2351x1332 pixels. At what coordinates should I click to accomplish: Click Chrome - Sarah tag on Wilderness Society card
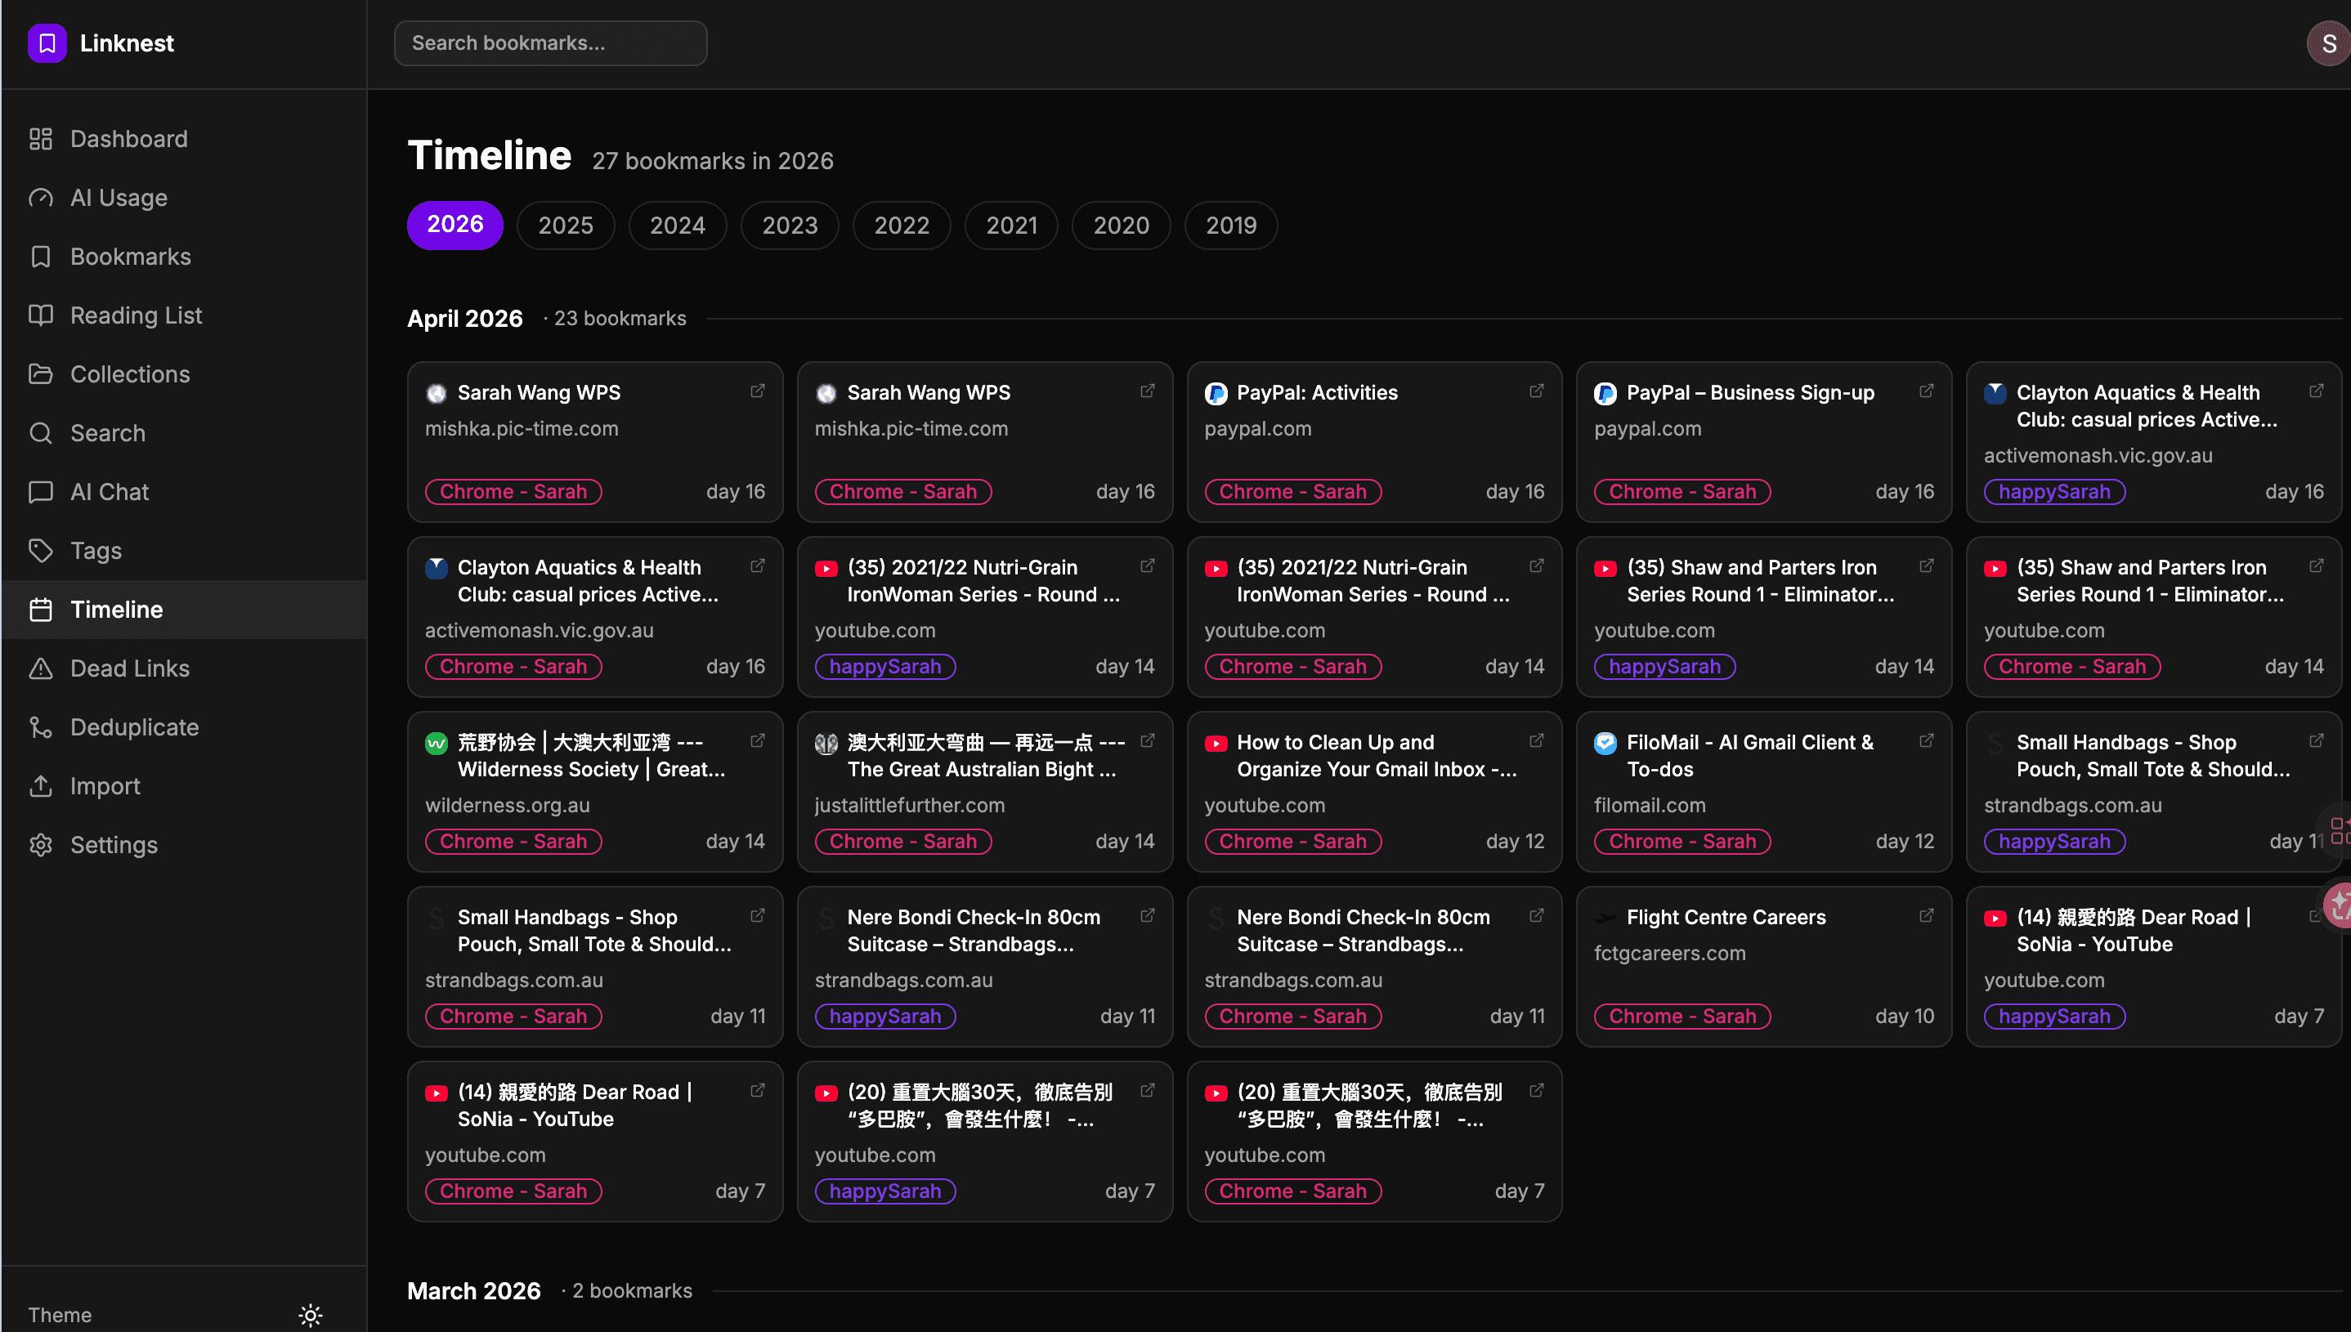513,842
